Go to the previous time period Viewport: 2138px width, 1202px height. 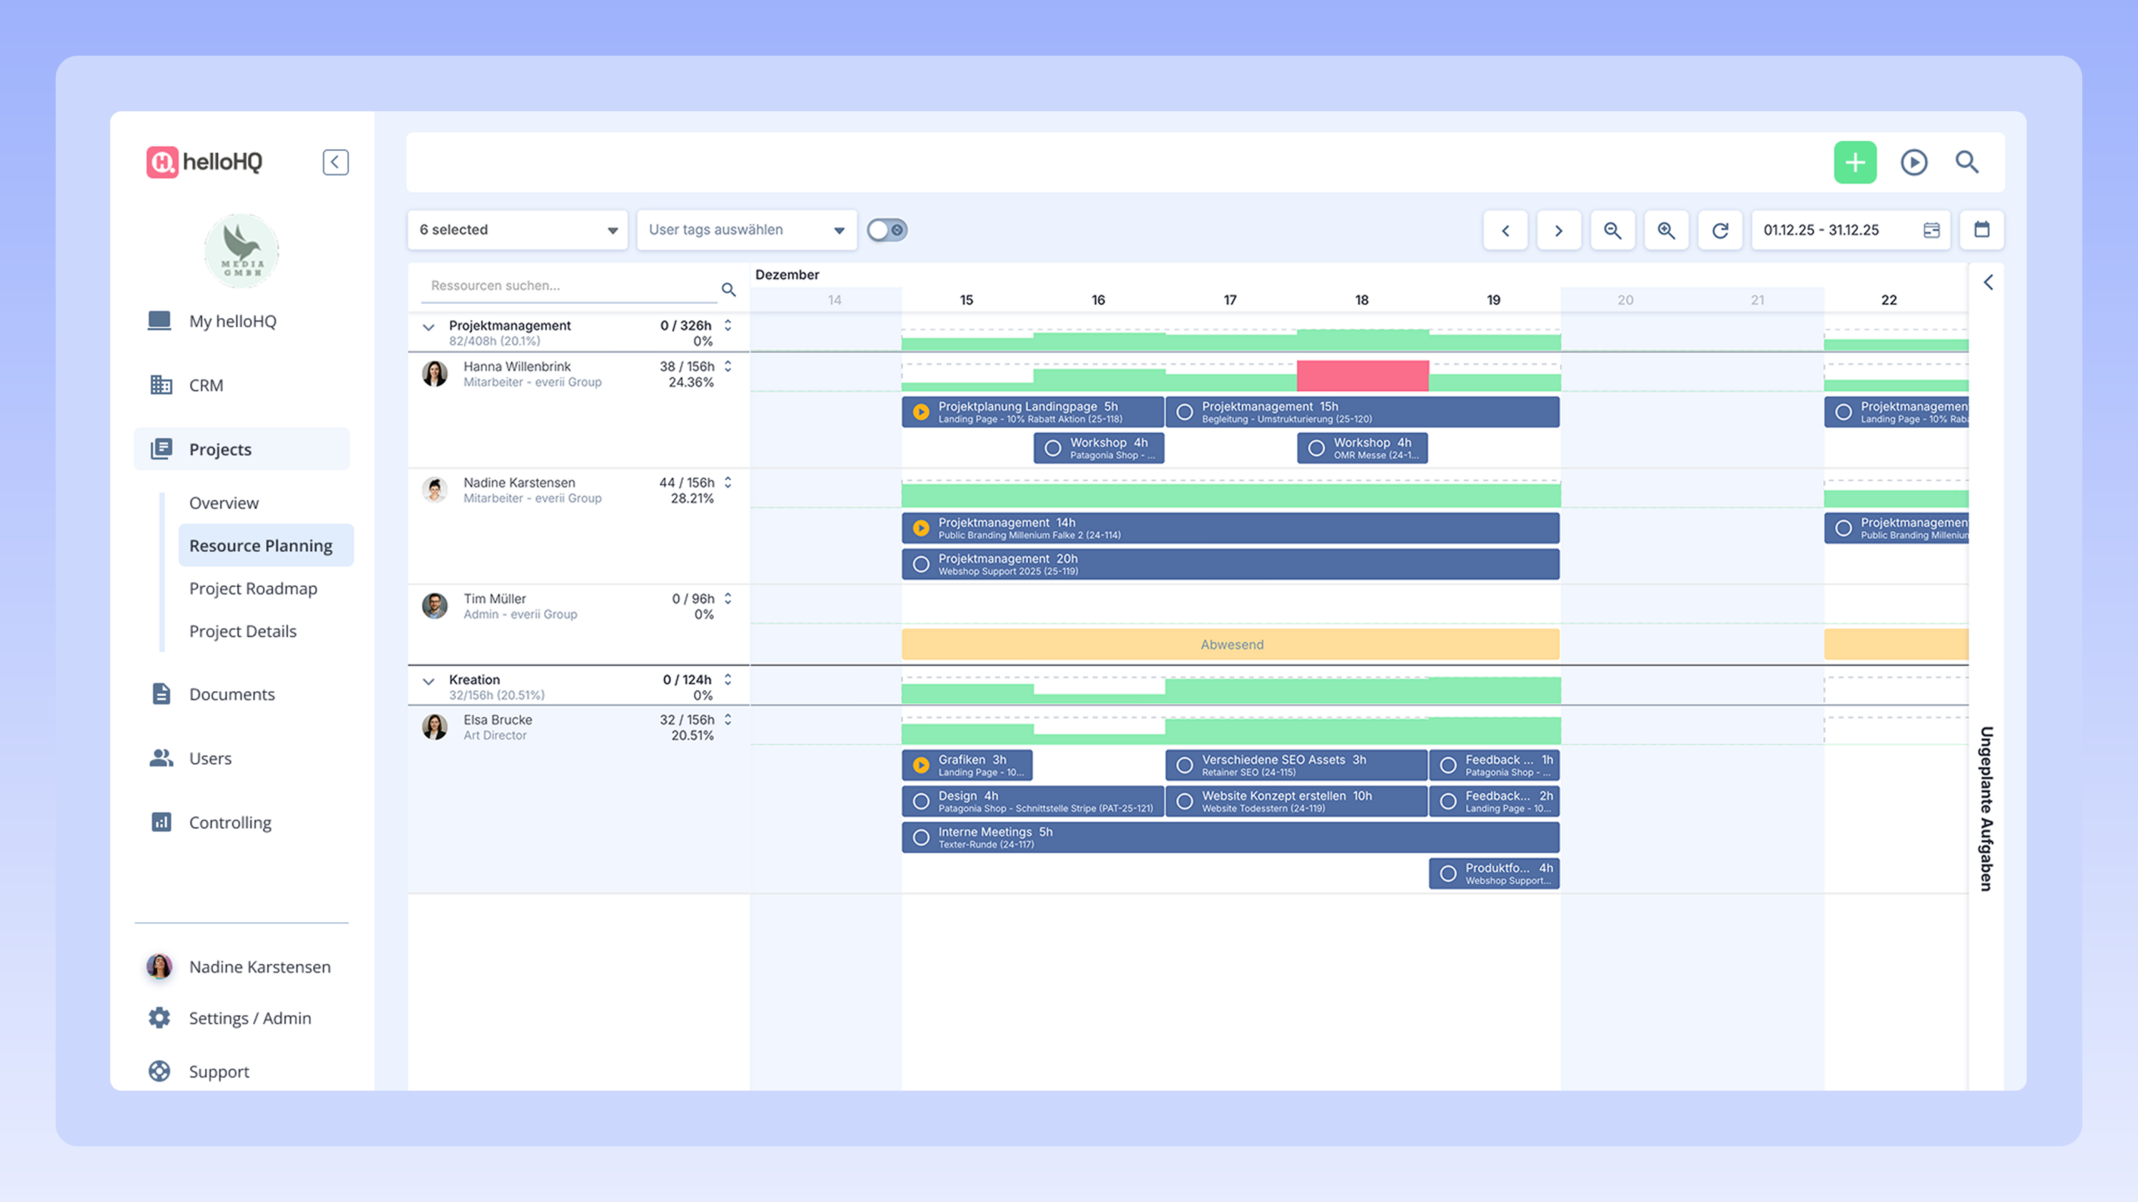click(1505, 230)
